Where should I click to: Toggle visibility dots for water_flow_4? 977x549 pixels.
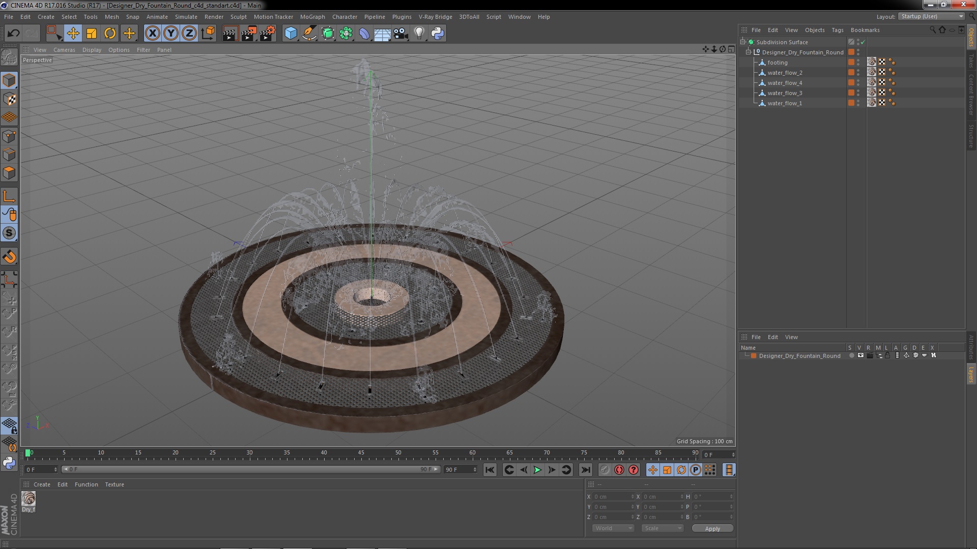[858, 82]
